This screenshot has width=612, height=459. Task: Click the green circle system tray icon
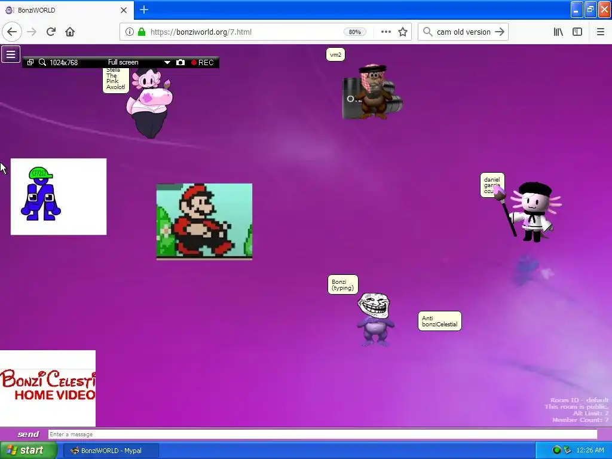(x=556, y=450)
